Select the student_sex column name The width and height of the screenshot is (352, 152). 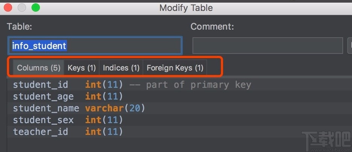(43, 120)
